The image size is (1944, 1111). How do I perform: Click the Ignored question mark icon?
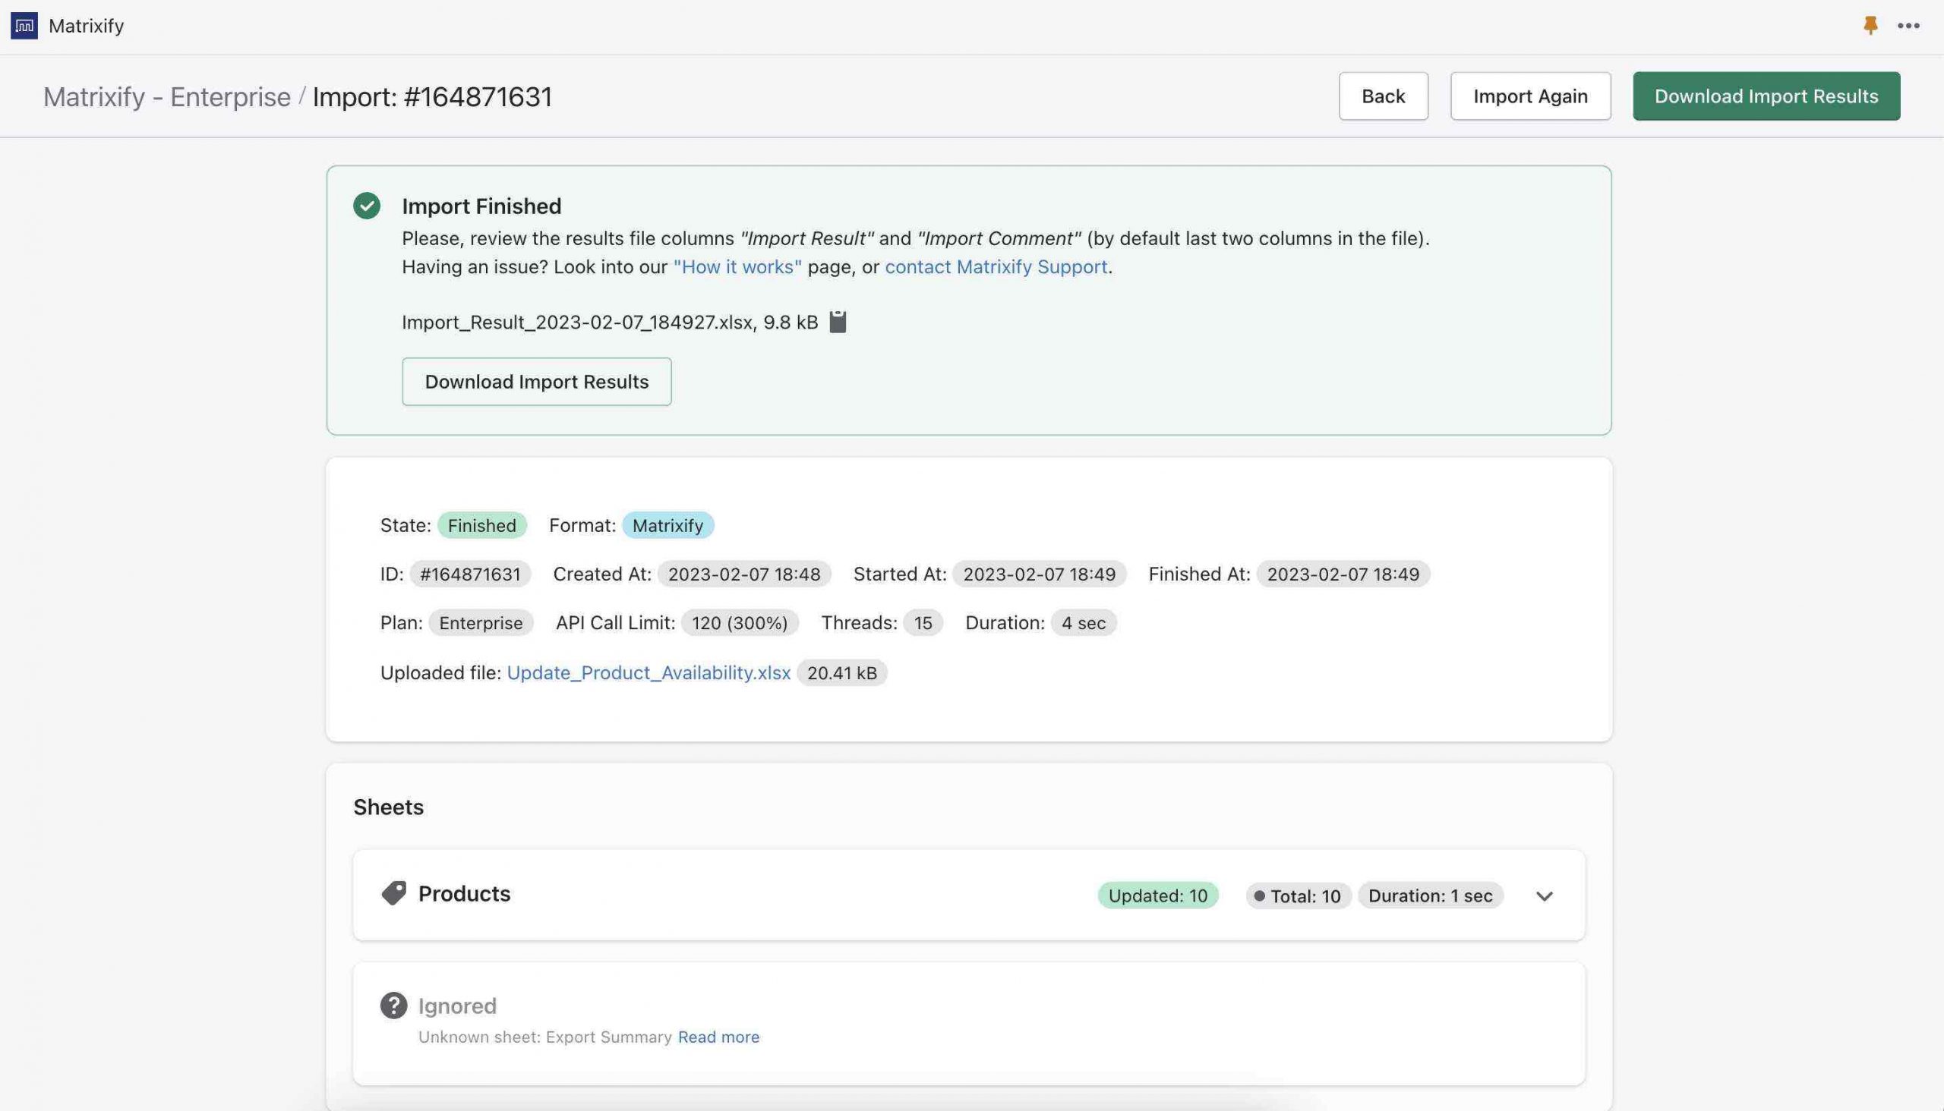coord(393,1005)
